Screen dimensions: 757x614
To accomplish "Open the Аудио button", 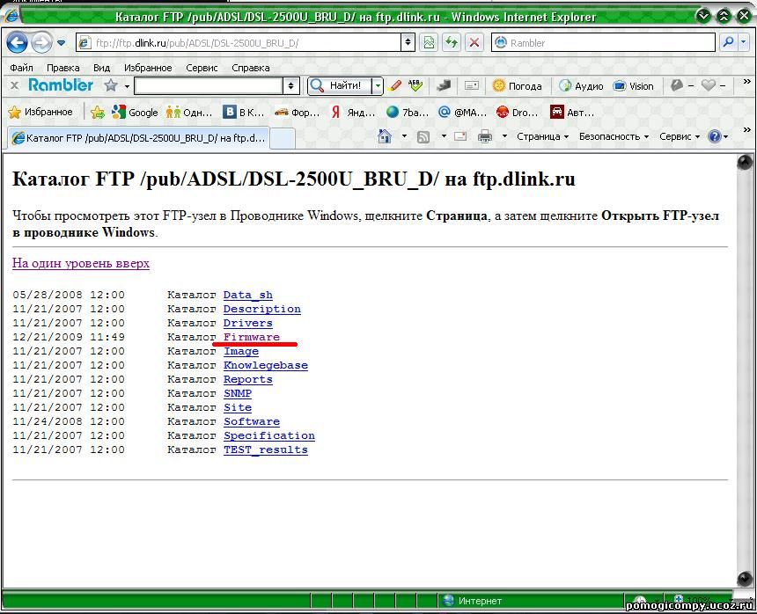I will 581,86.
